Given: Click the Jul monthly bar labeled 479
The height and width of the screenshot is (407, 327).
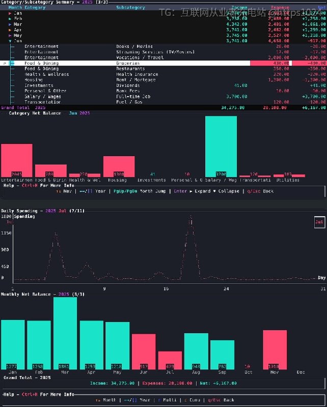Looking at the screenshot, I should (x=170, y=360).
